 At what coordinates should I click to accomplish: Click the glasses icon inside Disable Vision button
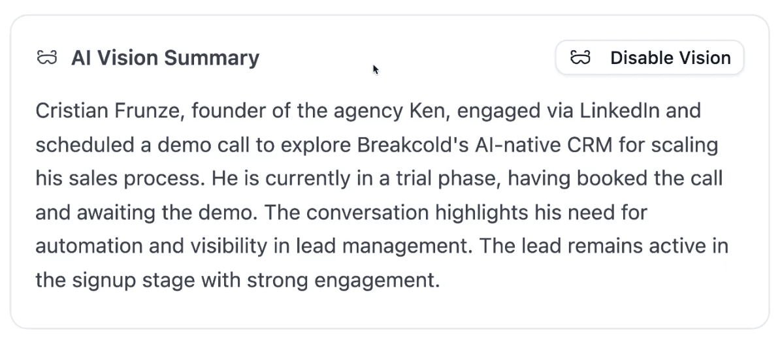(581, 58)
